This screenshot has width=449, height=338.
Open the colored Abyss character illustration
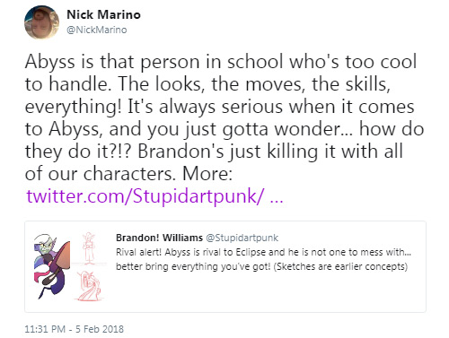pos(52,266)
